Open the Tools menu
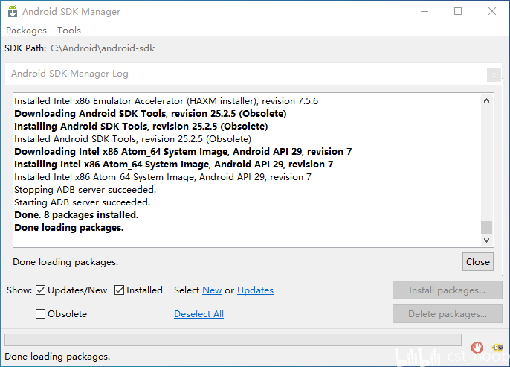 pyautogui.click(x=69, y=31)
